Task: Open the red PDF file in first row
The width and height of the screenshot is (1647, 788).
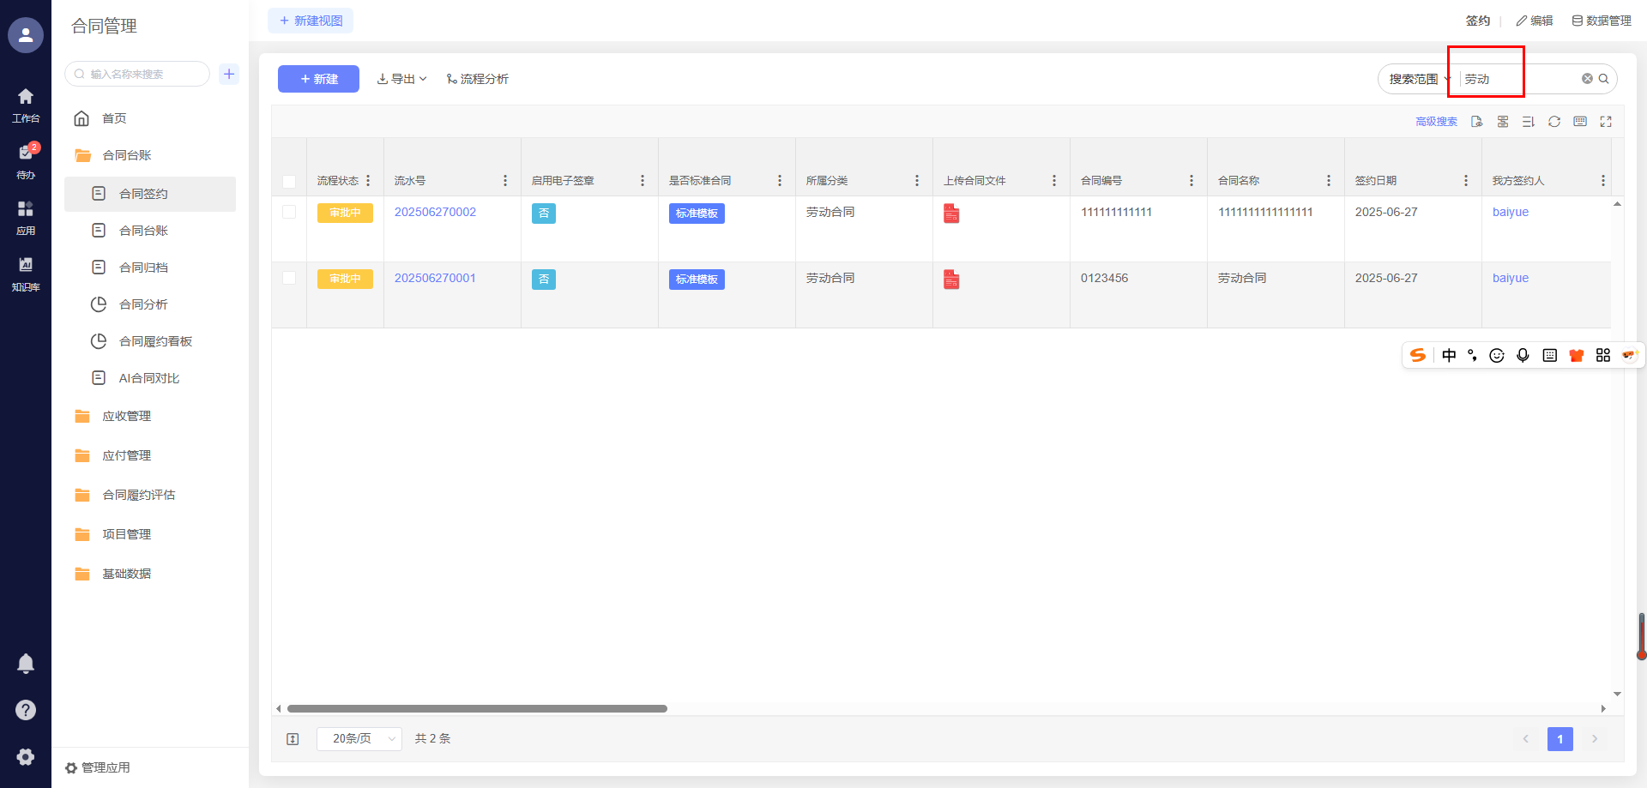Action: 951,214
